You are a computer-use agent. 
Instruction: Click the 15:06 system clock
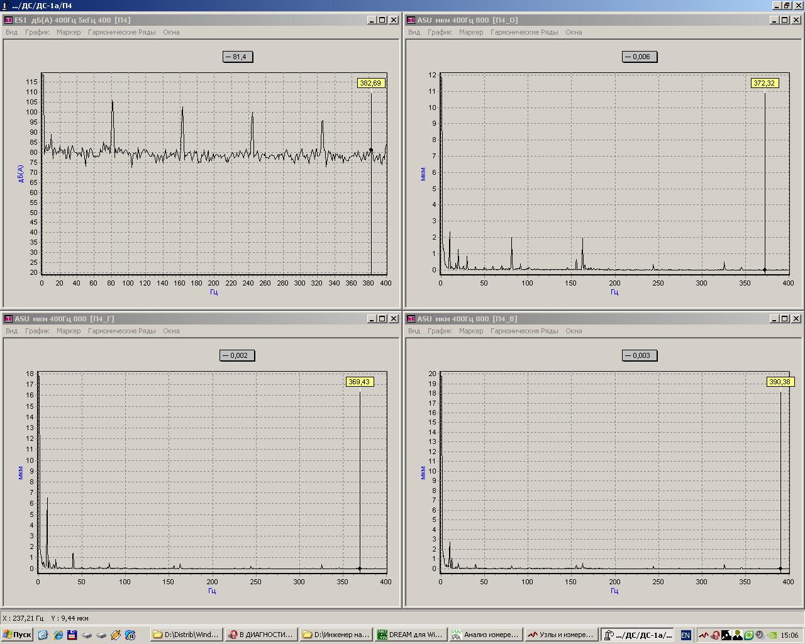click(789, 635)
